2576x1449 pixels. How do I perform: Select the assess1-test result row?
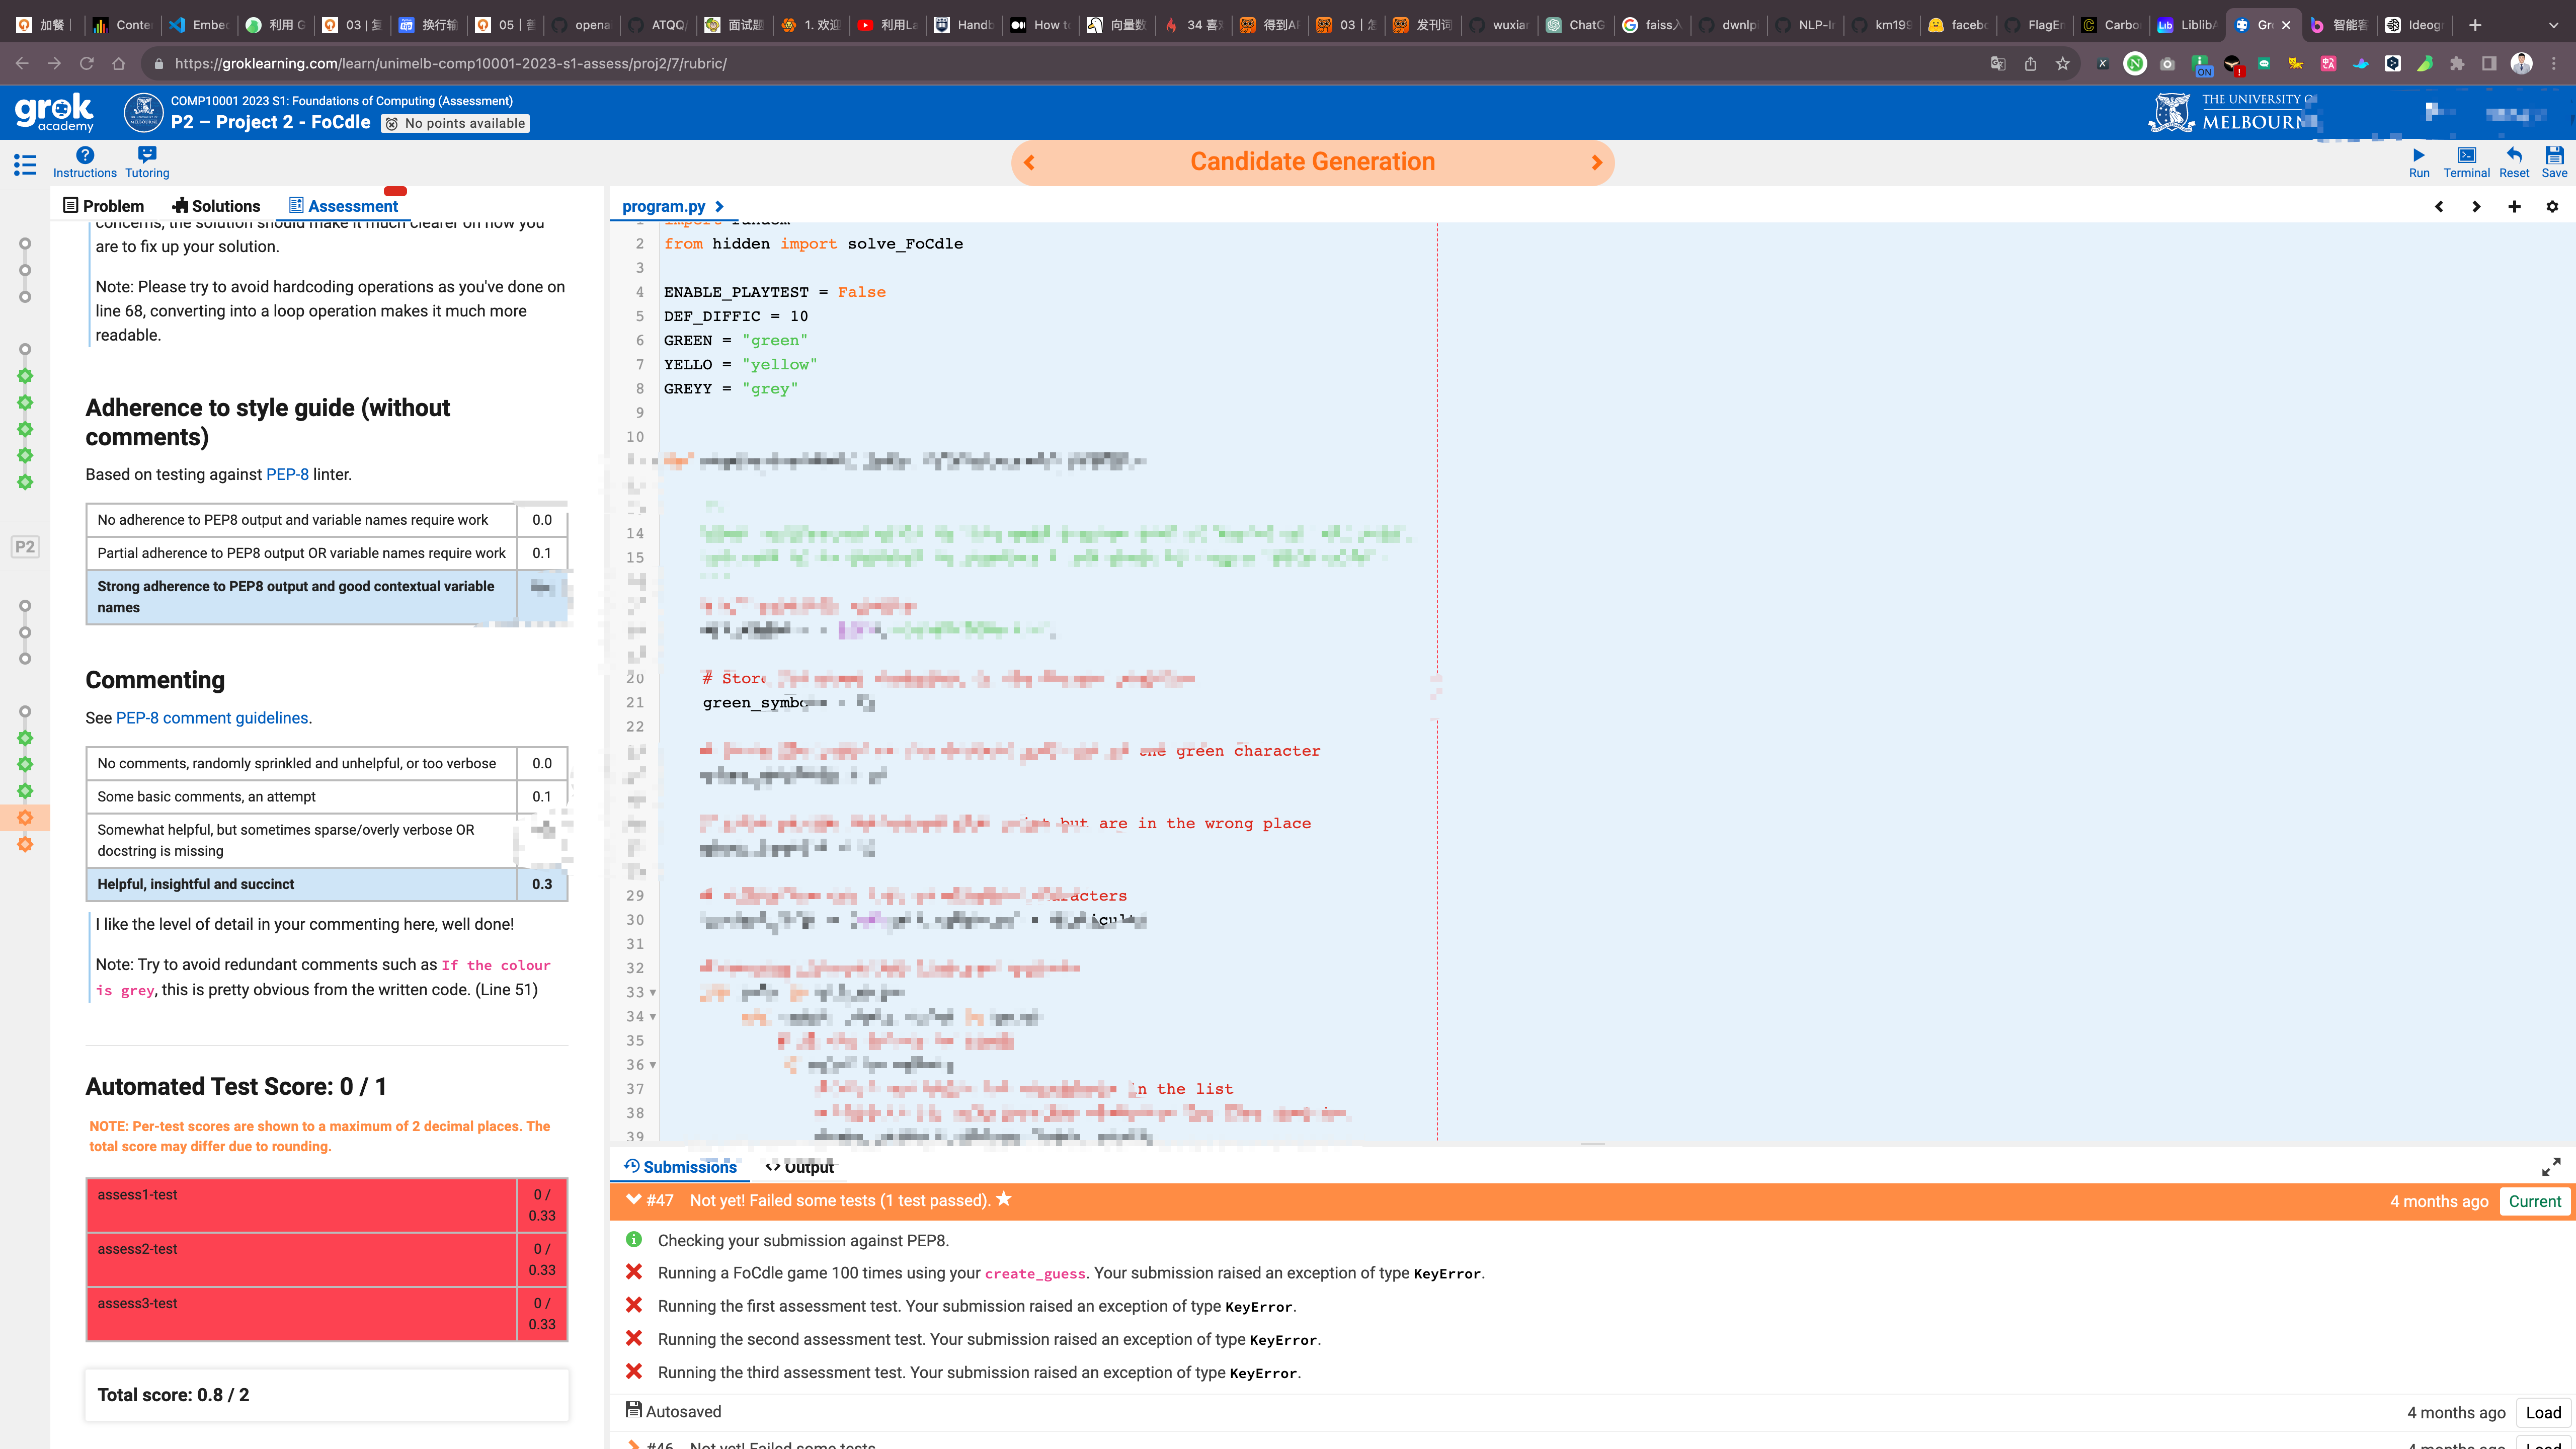327,1205
